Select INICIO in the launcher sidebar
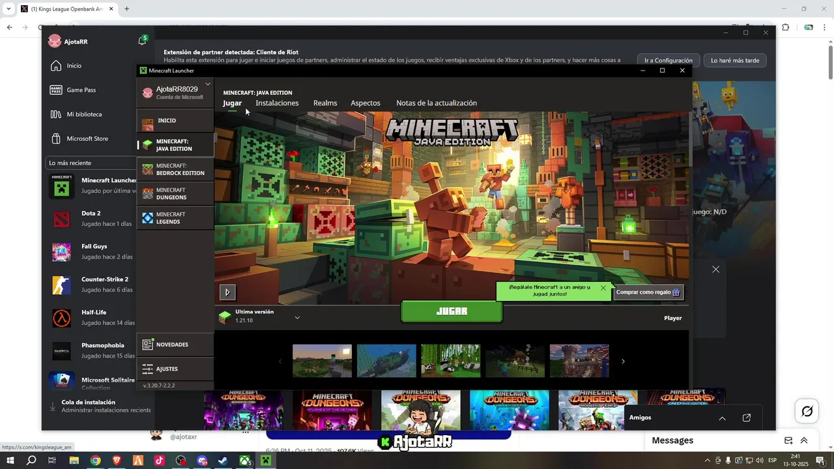Image resolution: width=834 pixels, height=469 pixels. pos(175,121)
